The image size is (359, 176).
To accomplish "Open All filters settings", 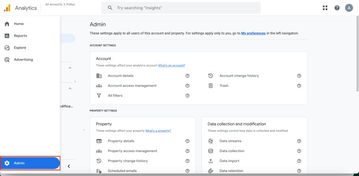I will pos(115,95).
